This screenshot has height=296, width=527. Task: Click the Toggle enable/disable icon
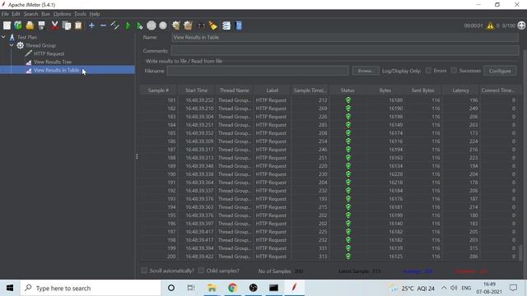click(x=115, y=25)
